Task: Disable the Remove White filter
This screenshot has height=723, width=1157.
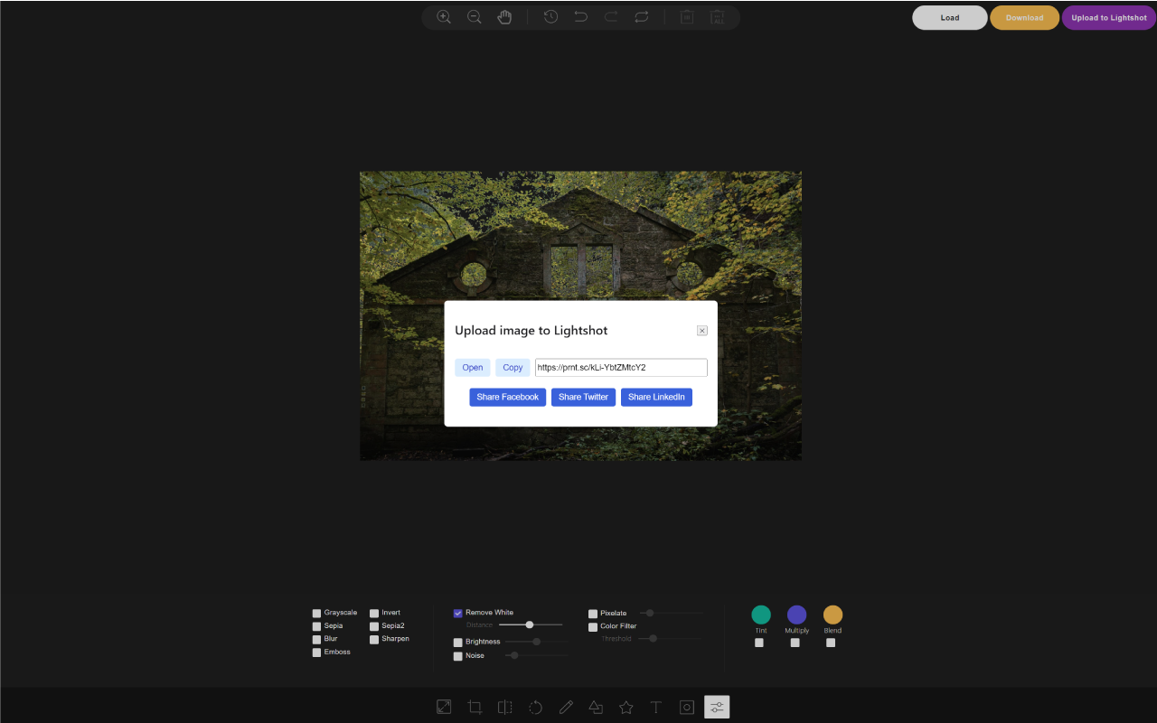Action: click(x=457, y=612)
